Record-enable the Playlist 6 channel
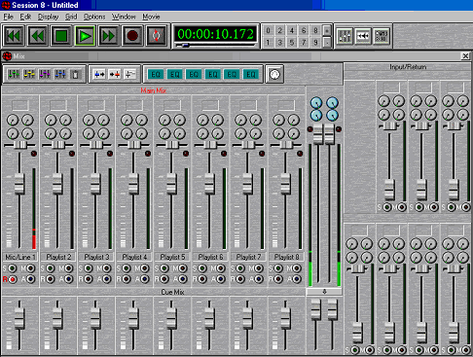This screenshot has width=473, height=357. click(202, 279)
